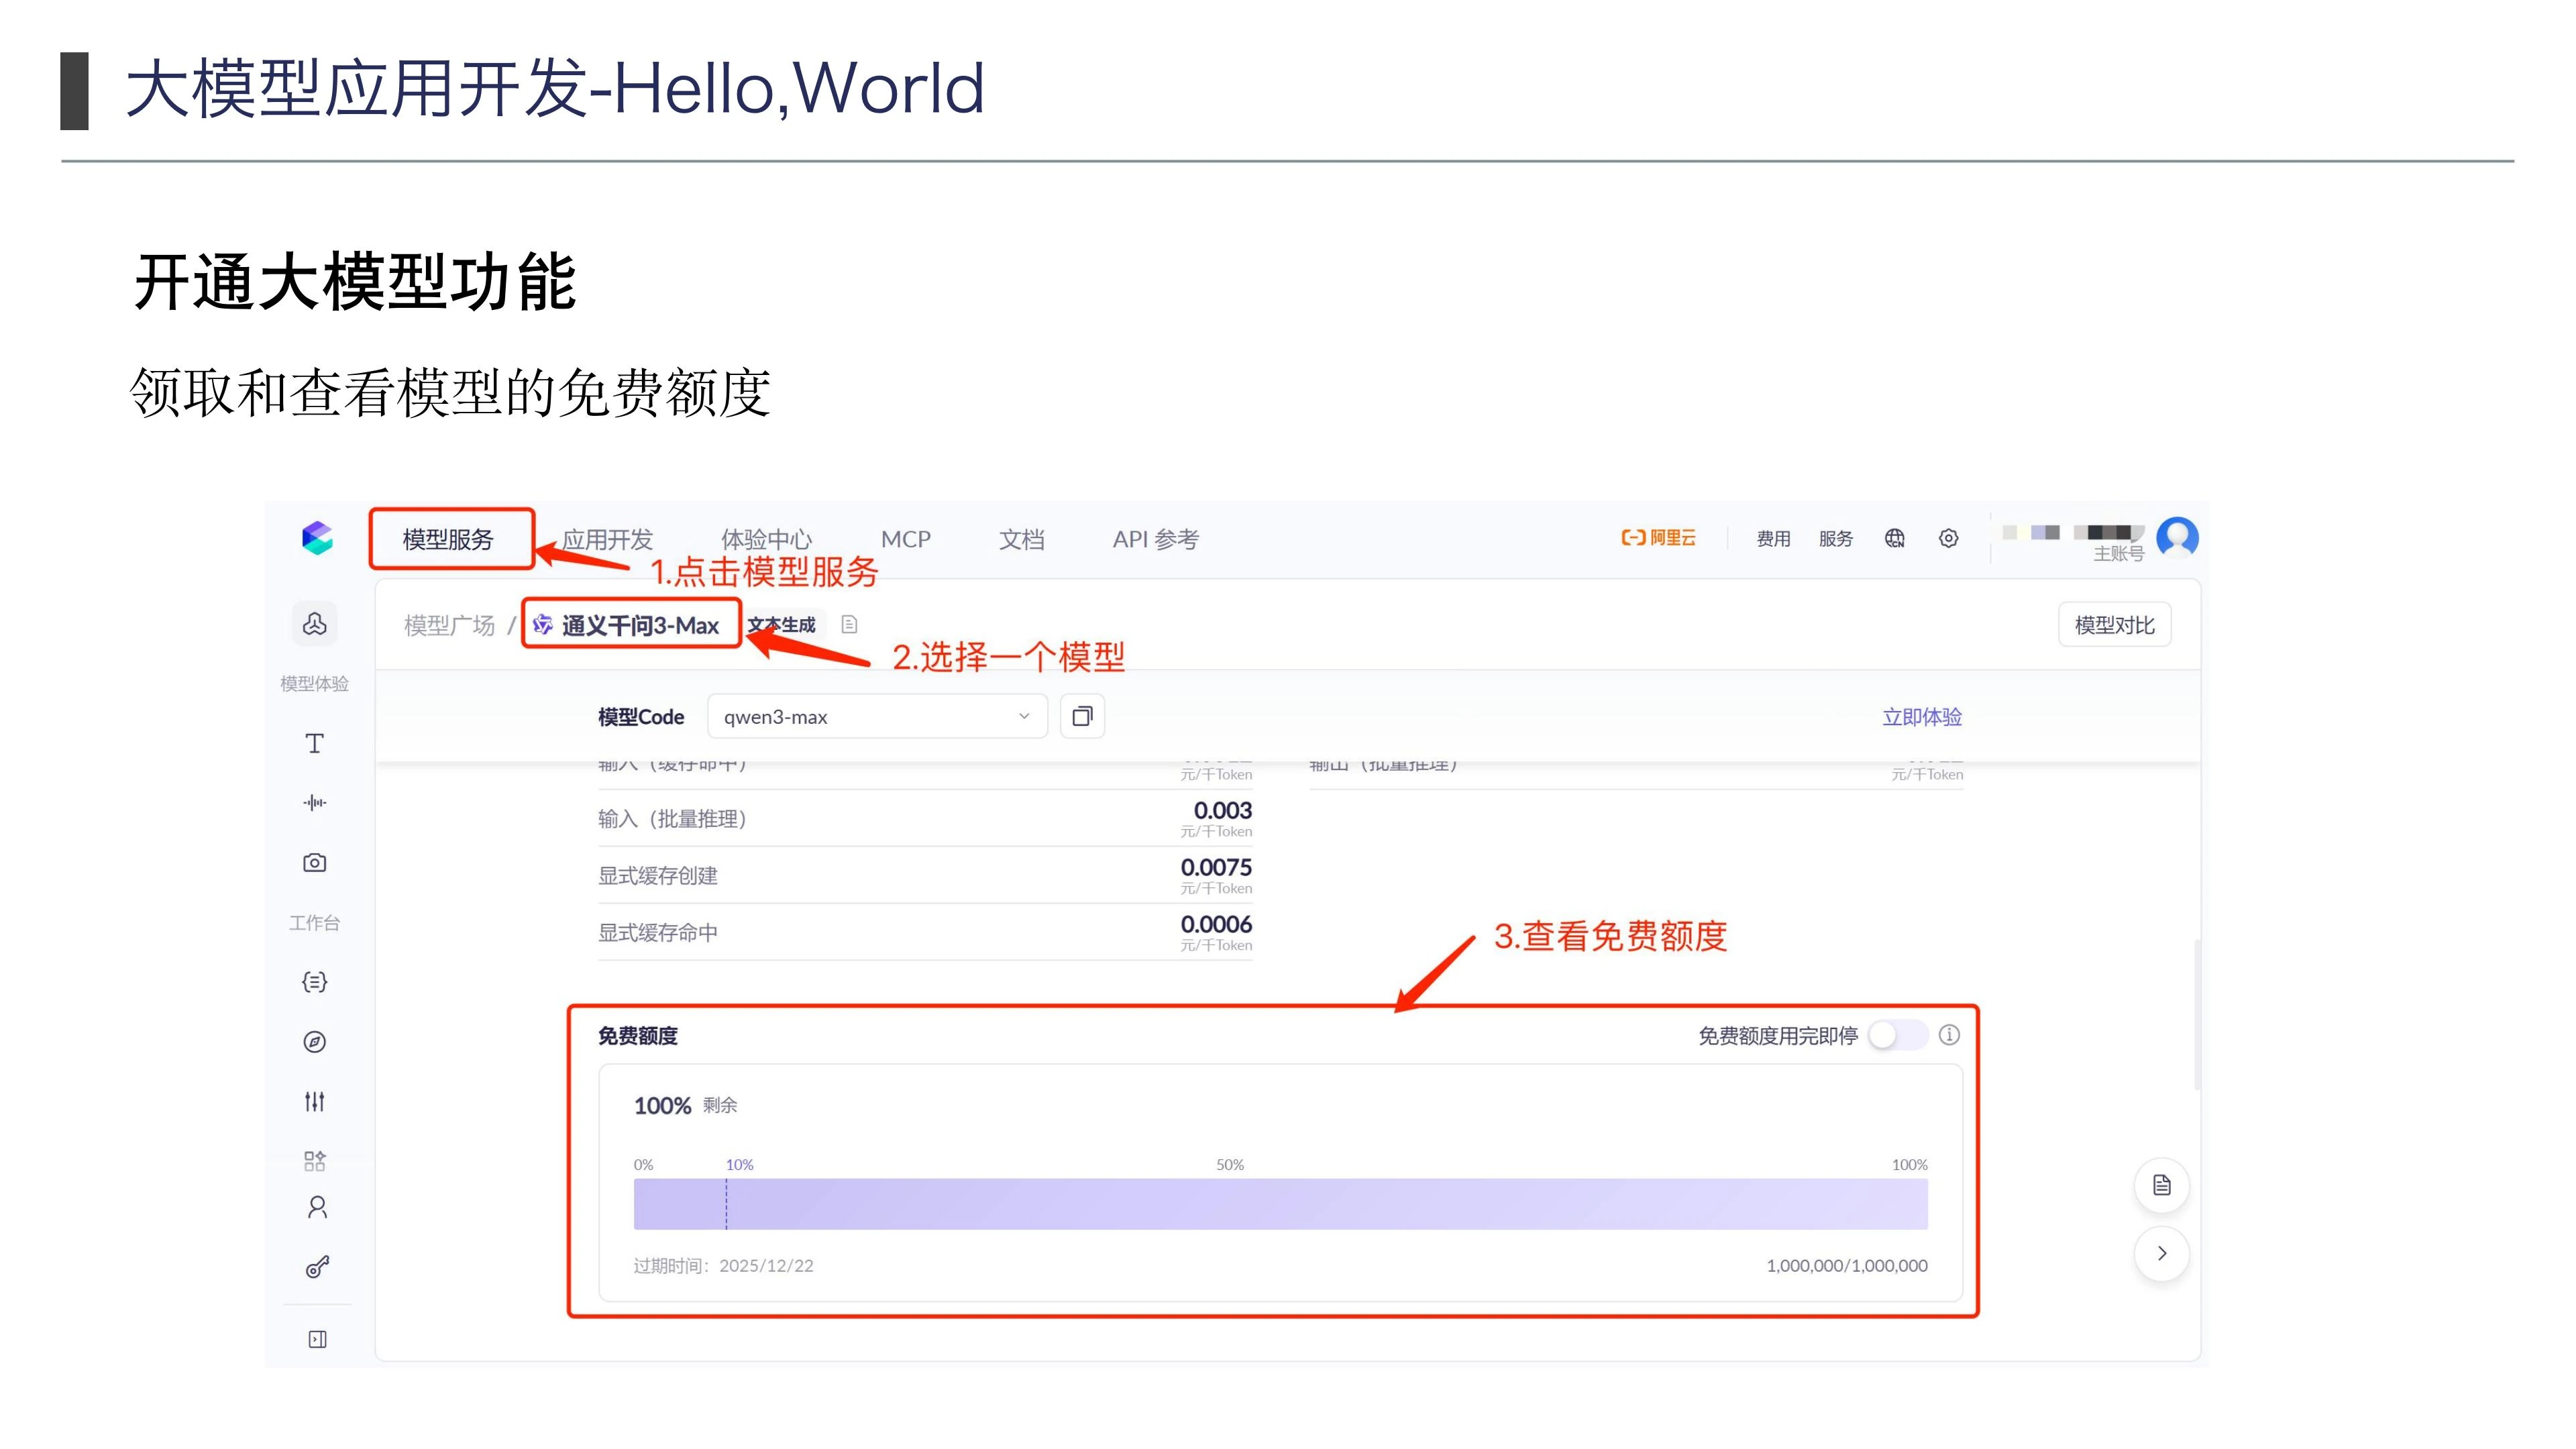2576x1449 pixels.
Task: Switch to the 应用开发 tab
Action: (607, 540)
